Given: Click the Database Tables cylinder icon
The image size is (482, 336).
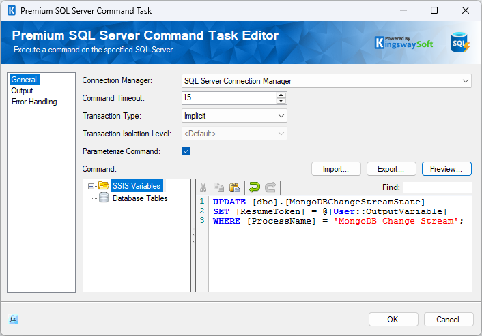Looking at the screenshot, I should (104, 198).
